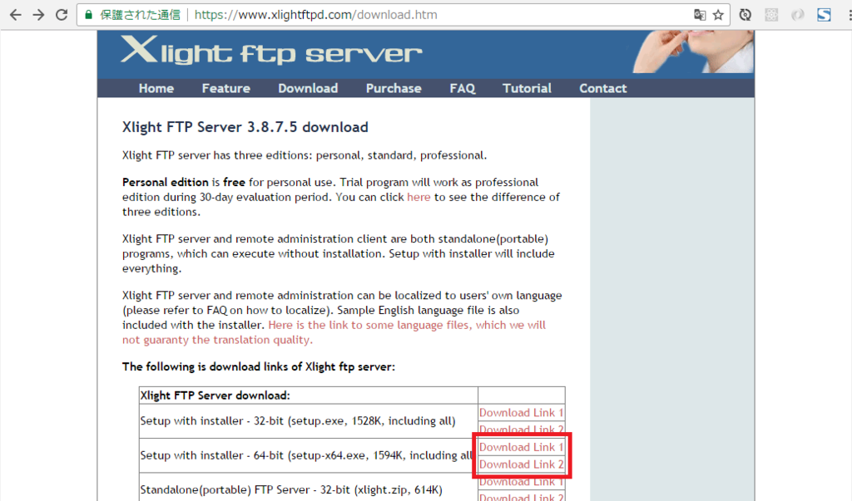Click the green secure padlock icon
This screenshot has height=501, width=852.
(x=88, y=15)
